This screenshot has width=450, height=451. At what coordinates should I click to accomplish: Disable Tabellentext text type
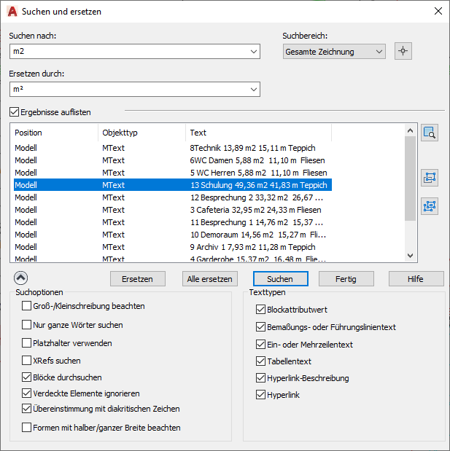pyautogui.click(x=261, y=361)
